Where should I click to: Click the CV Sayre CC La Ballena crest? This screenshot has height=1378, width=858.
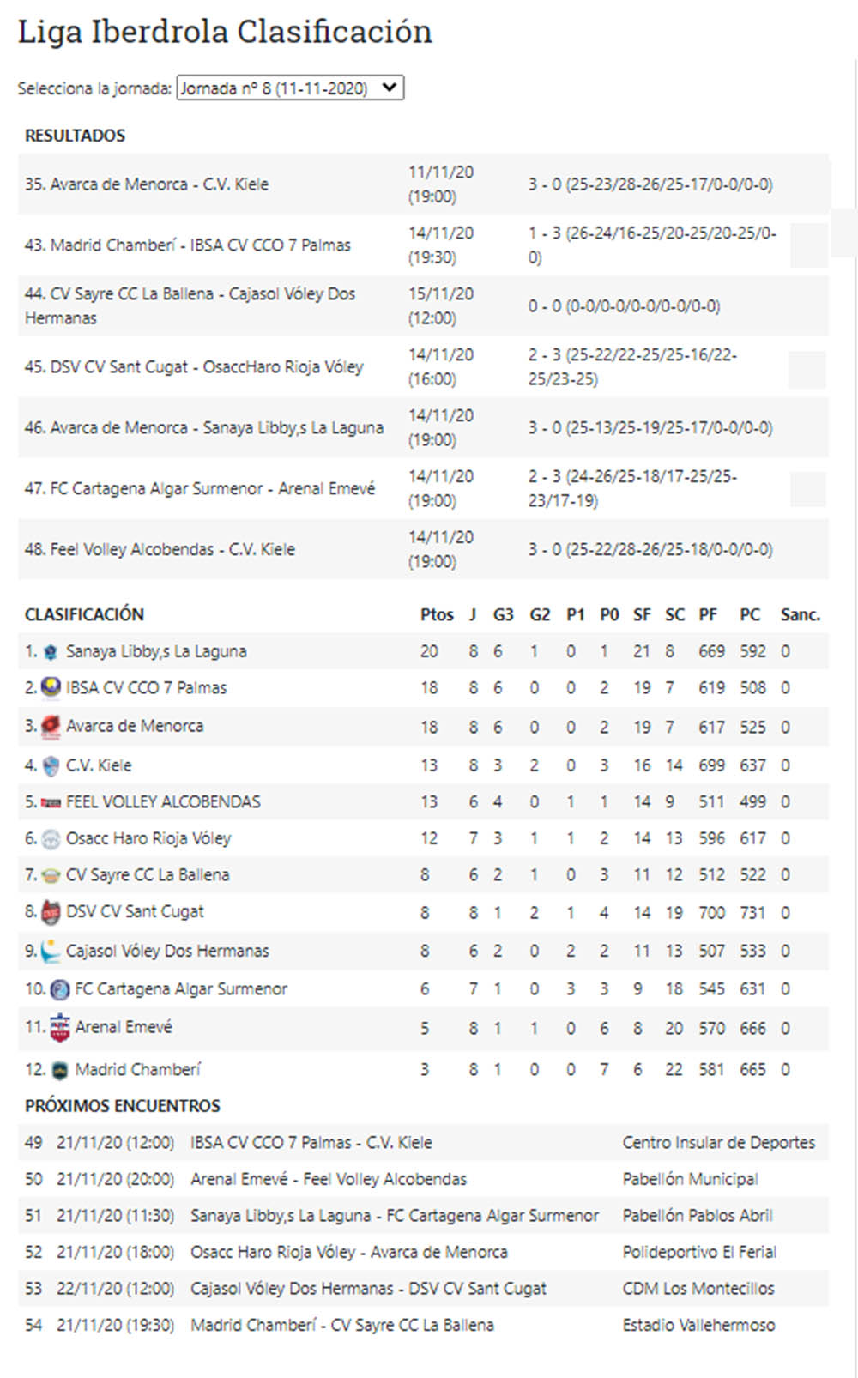coord(51,874)
